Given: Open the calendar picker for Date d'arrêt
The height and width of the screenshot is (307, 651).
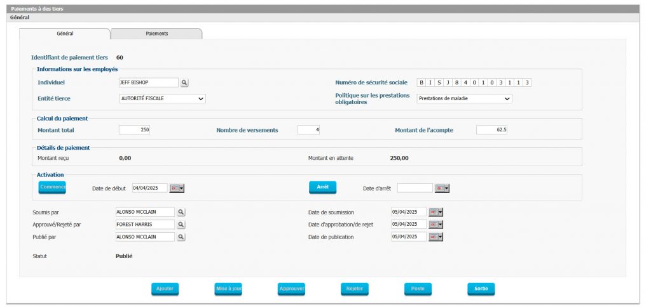Looking at the screenshot, I should (442, 188).
